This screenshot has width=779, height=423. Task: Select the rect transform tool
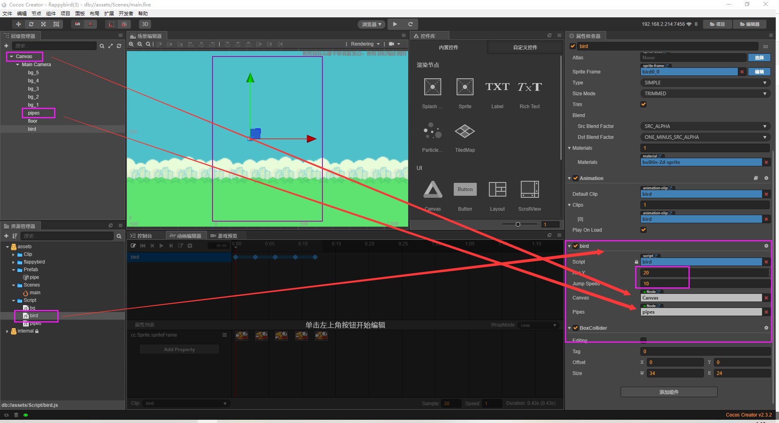(56, 24)
